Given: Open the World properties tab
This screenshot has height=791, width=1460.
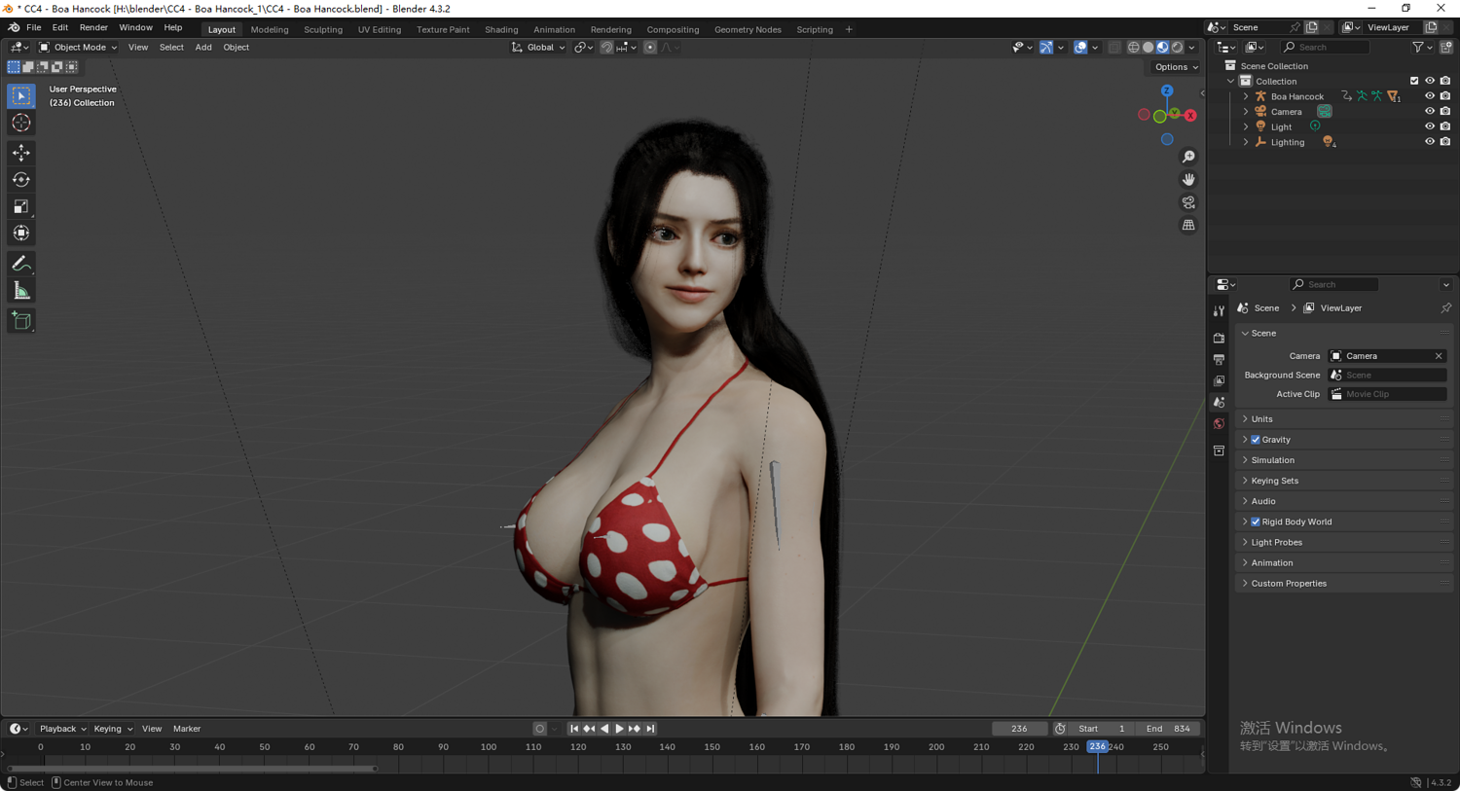Looking at the screenshot, I should click(1219, 424).
